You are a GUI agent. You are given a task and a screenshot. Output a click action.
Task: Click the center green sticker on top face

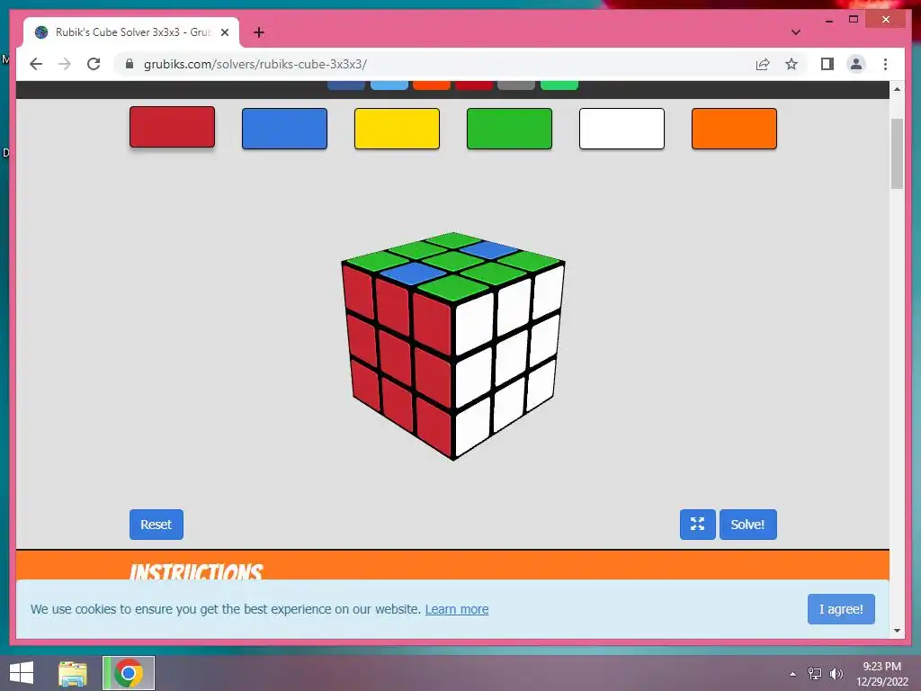pos(453,261)
